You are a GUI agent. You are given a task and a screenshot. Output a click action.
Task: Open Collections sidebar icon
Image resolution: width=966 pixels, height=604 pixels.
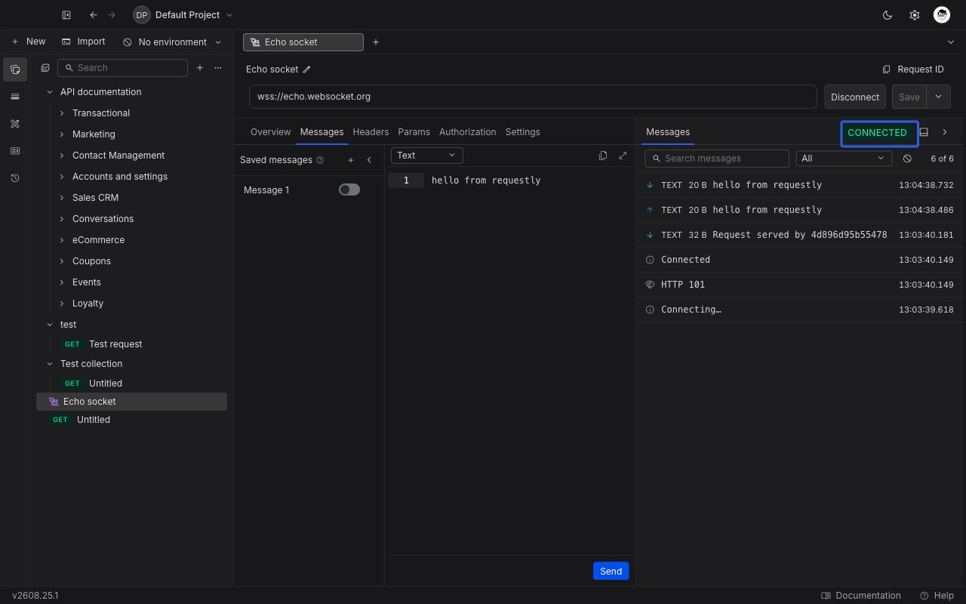(x=15, y=69)
